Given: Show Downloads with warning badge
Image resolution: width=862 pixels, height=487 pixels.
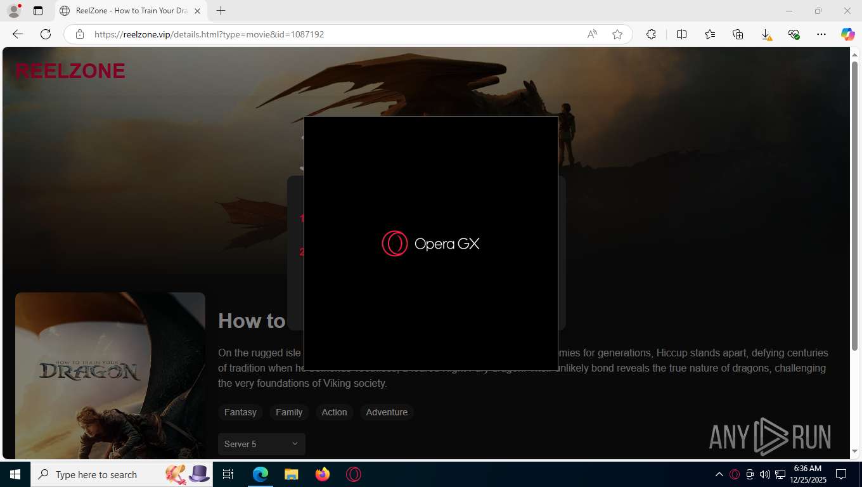Looking at the screenshot, I should (x=766, y=34).
